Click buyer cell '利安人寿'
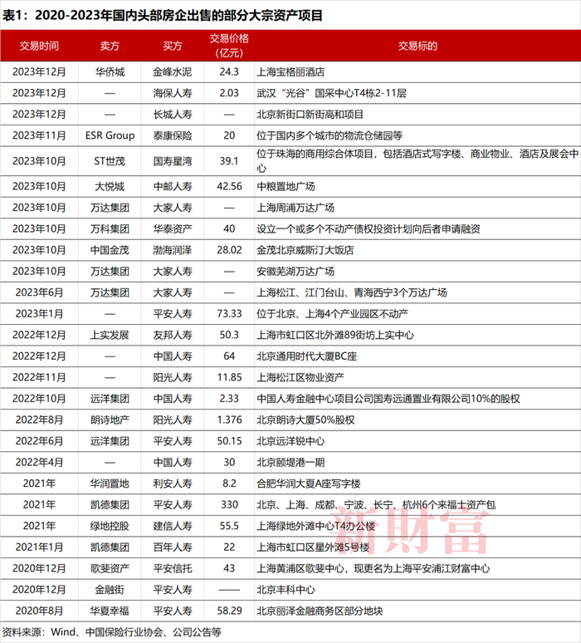Screen dimensions: 581x643 (172, 483)
